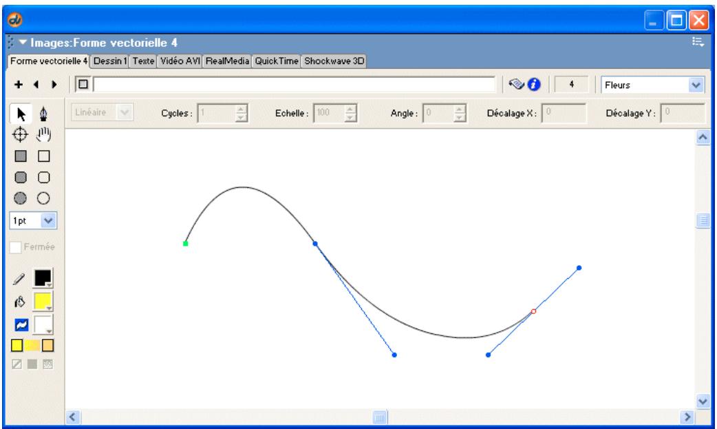Open cast member properties info icon
This screenshot has height=429, width=717.
(534, 84)
